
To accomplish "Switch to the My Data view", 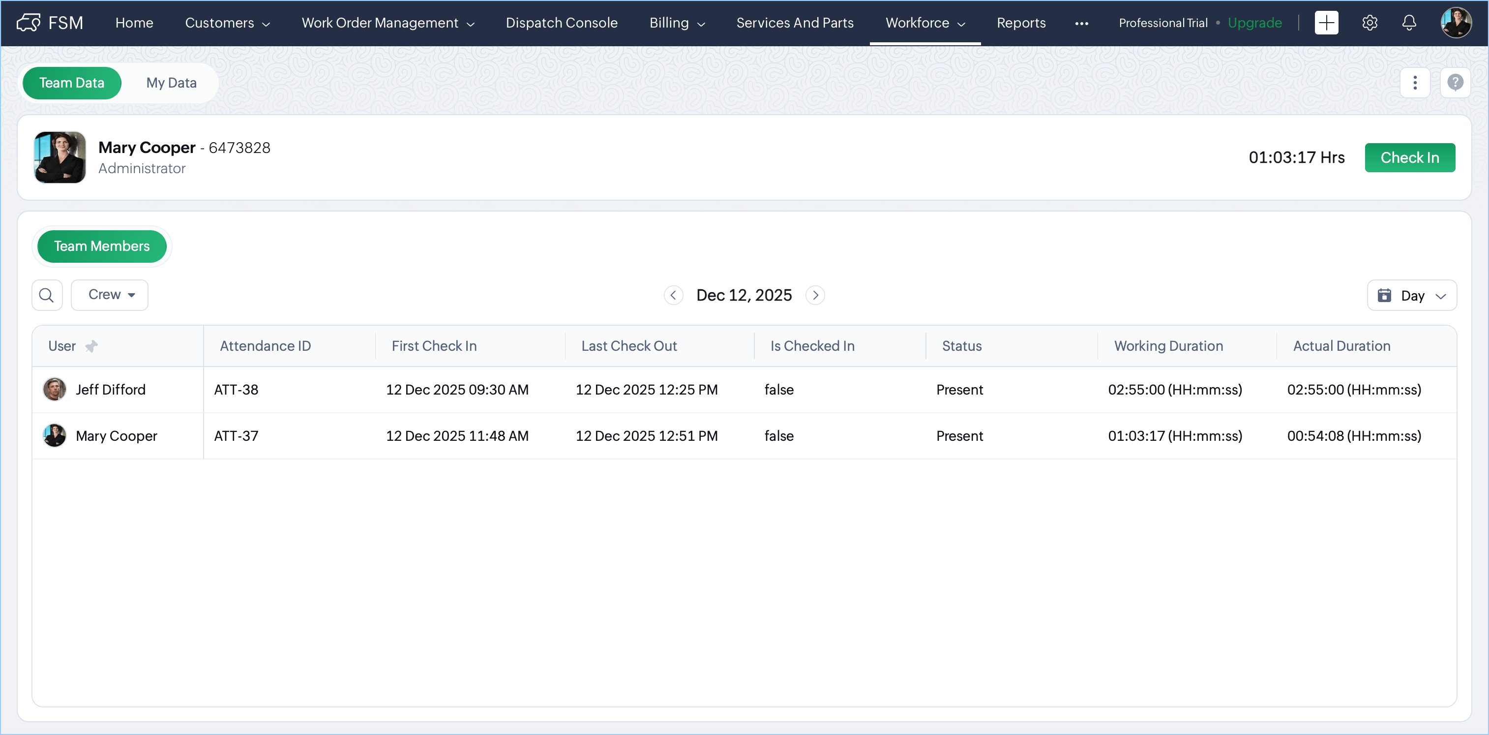I will pos(171,83).
